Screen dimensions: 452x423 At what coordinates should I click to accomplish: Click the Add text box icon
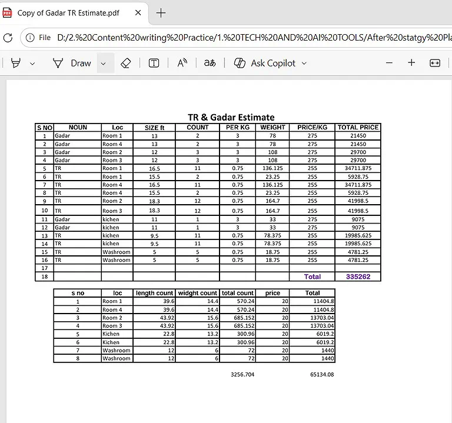154,63
